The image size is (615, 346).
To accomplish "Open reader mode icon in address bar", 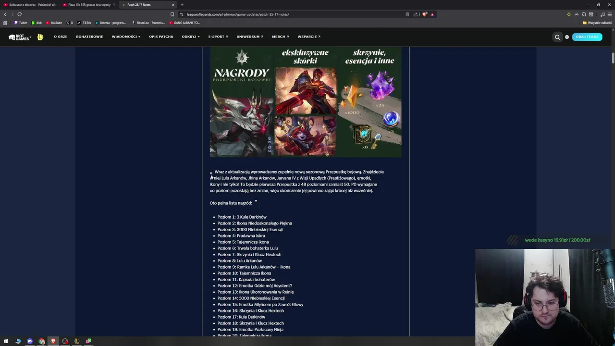I will click(x=407, y=14).
